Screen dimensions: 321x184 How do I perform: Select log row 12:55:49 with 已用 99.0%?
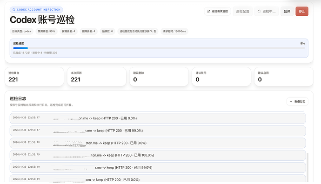[158, 167]
